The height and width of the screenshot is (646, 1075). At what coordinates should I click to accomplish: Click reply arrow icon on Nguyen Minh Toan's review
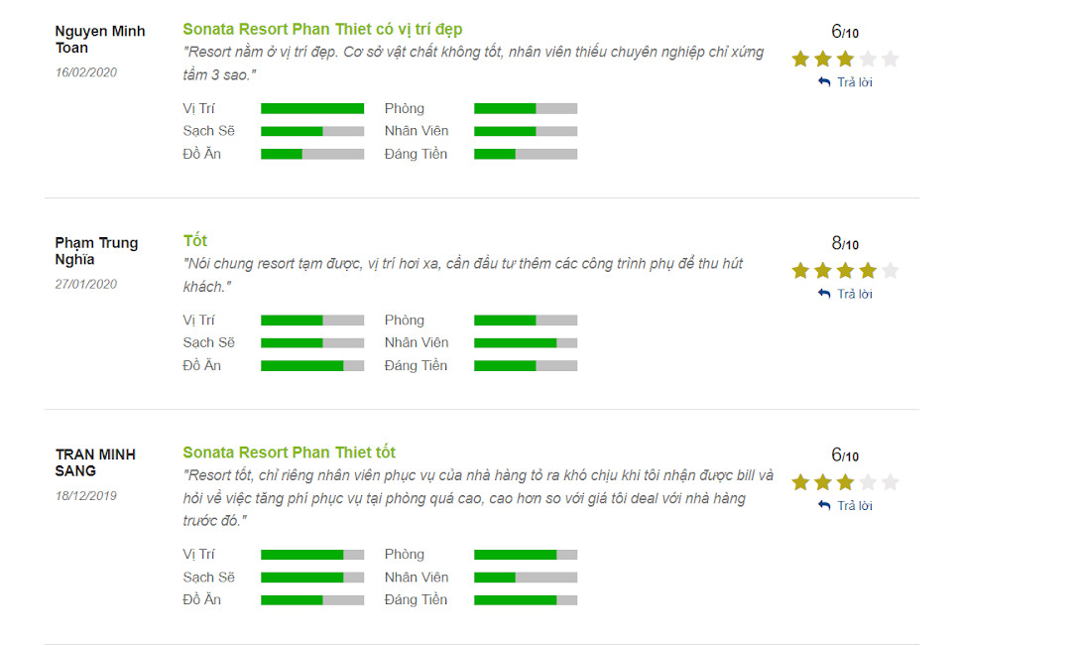point(824,82)
